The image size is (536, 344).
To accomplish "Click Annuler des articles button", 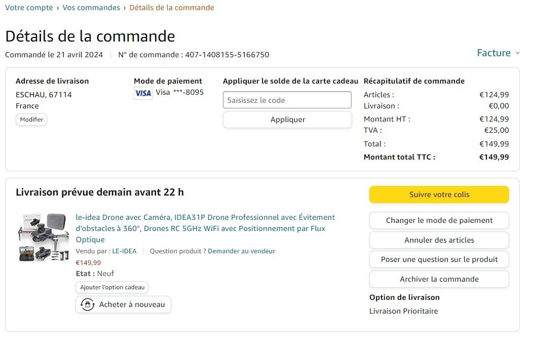I will click(439, 240).
